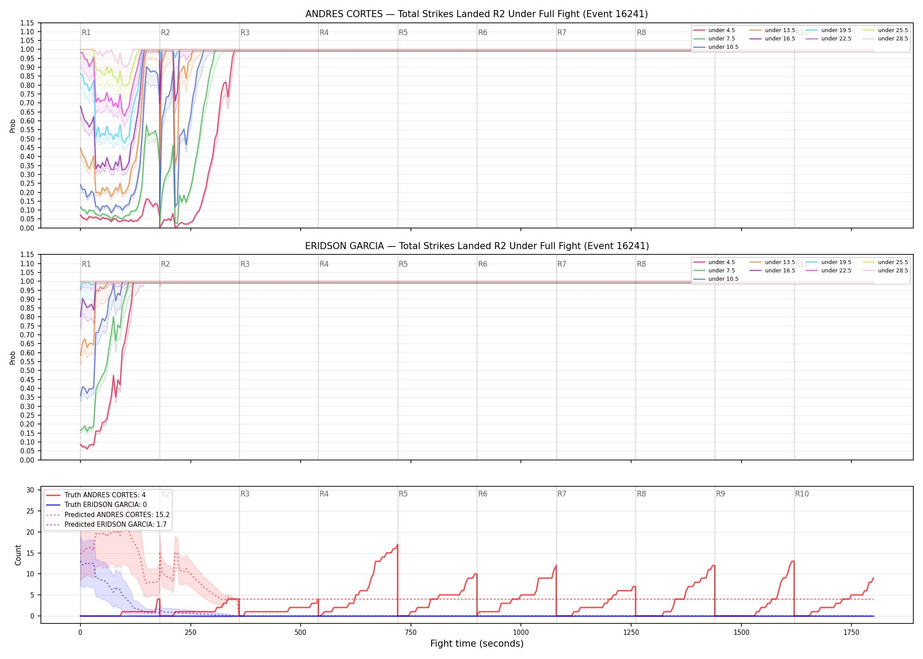The width and height of the screenshot is (923, 659).
Task: Click 'under 16.5' legend entry in middle chart
Action: tap(772, 271)
